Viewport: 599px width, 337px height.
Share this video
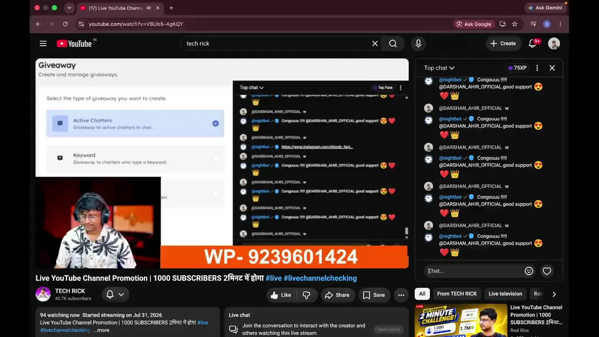[337, 295]
